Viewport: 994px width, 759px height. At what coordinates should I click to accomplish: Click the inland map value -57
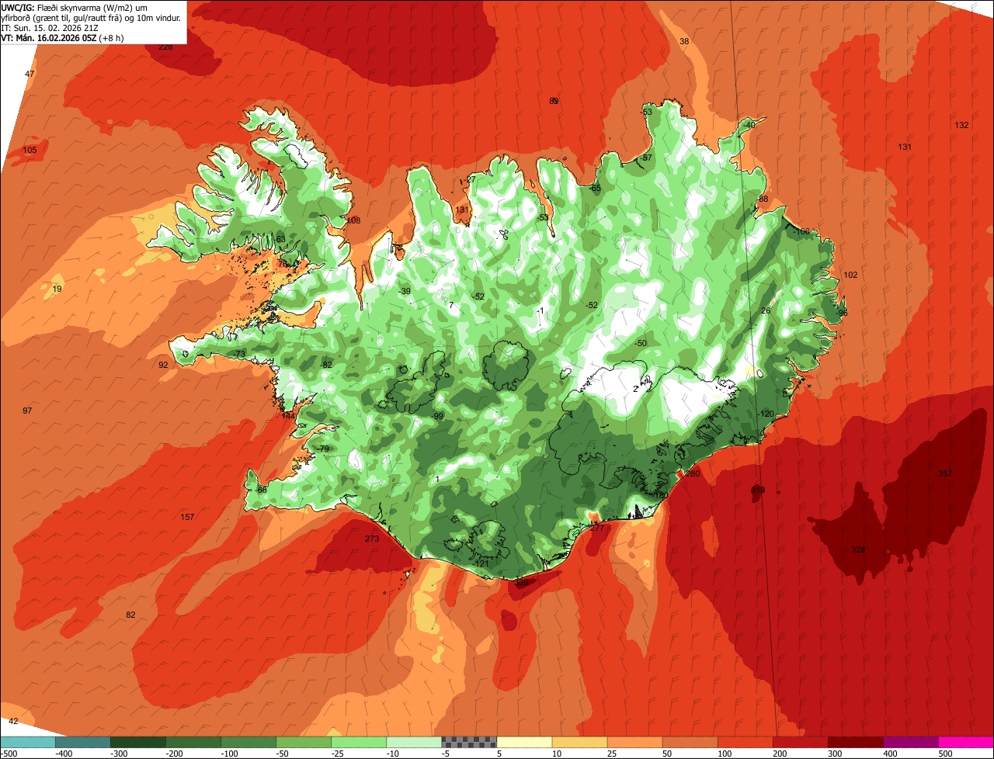(646, 158)
